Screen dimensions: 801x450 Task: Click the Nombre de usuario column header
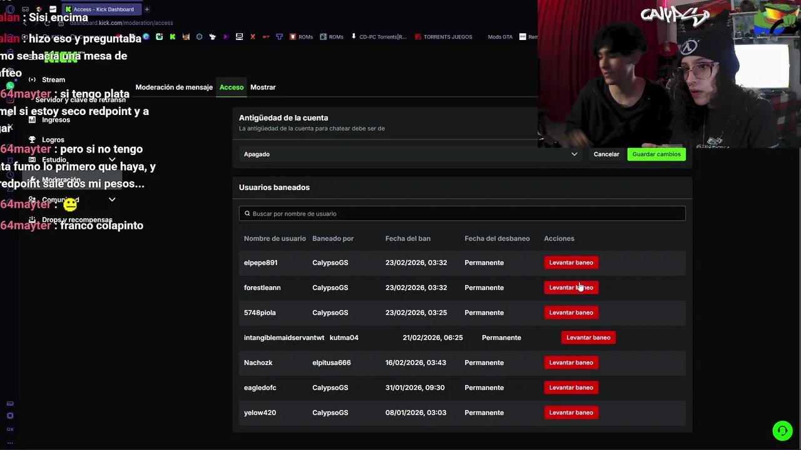tap(275, 239)
